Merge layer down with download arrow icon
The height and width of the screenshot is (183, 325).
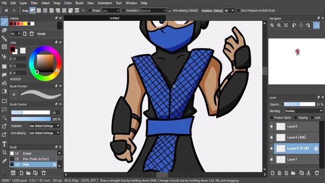[308, 173]
